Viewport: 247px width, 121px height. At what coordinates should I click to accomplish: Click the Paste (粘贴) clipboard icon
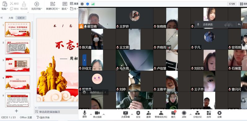[x=5, y=4]
